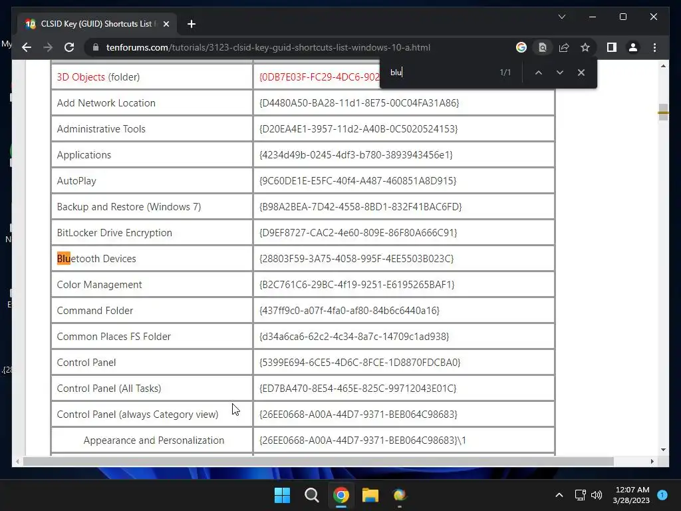This screenshot has height=511, width=681.
Task: Click the horizontal scroll right arrow
Action: (652, 462)
